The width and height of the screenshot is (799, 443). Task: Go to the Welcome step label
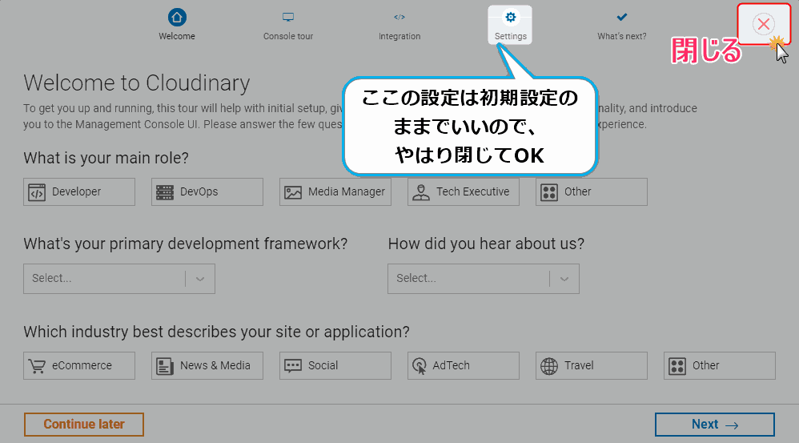tap(177, 36)
